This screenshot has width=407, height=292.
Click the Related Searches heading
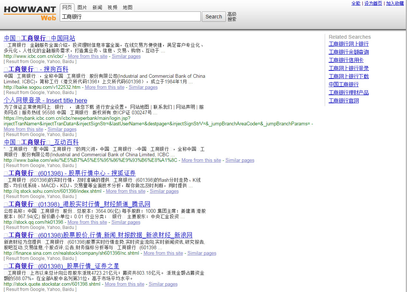pos(350,37)
